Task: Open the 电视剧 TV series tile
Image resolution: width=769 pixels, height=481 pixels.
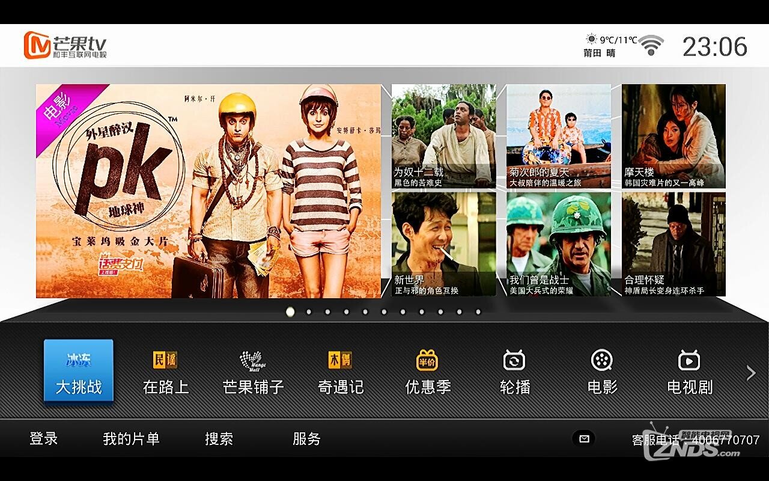Action: point(689,373)
